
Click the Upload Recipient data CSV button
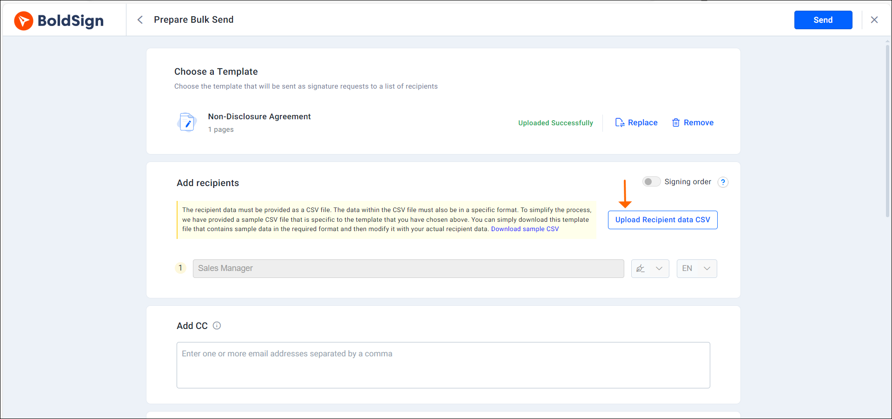[662, 219]
